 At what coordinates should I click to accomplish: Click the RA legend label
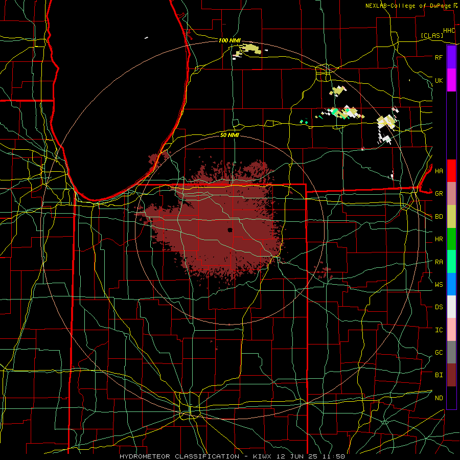(439, 262)
